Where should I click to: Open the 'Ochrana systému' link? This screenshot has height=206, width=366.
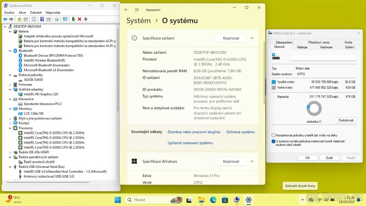click(x=240, y=132)
